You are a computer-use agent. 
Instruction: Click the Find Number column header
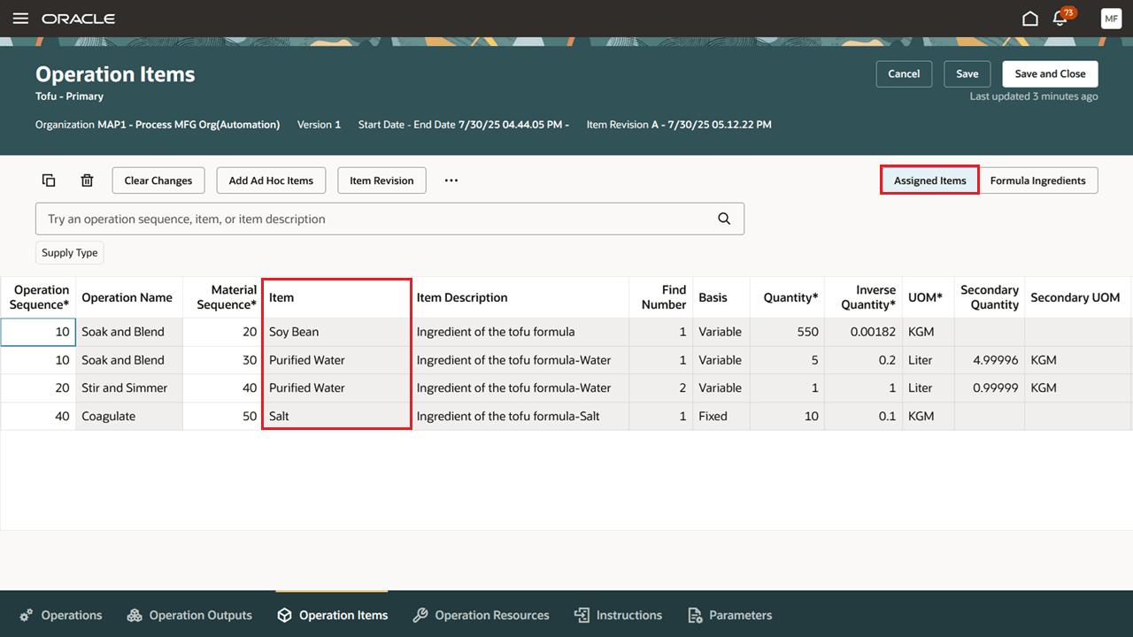click(x=660, y=297)
